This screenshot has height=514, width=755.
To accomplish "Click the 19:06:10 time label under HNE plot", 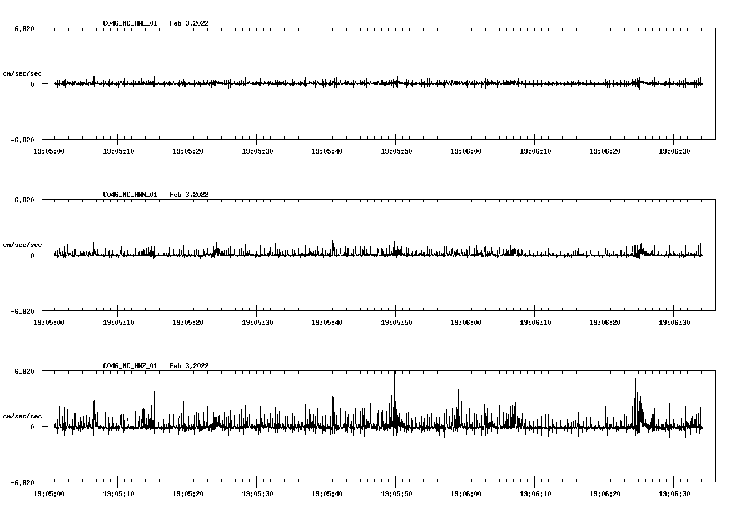I will click(x=535, y=151).
